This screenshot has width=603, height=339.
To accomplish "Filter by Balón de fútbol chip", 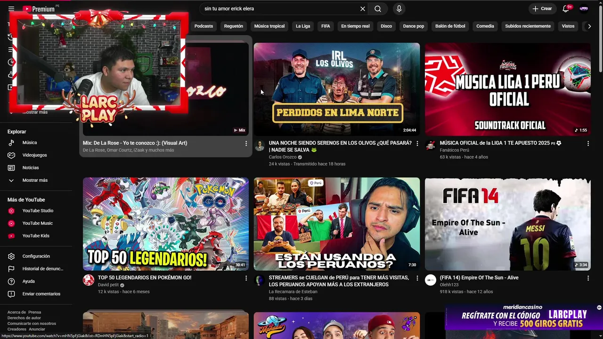I will (x=450, y=26).
